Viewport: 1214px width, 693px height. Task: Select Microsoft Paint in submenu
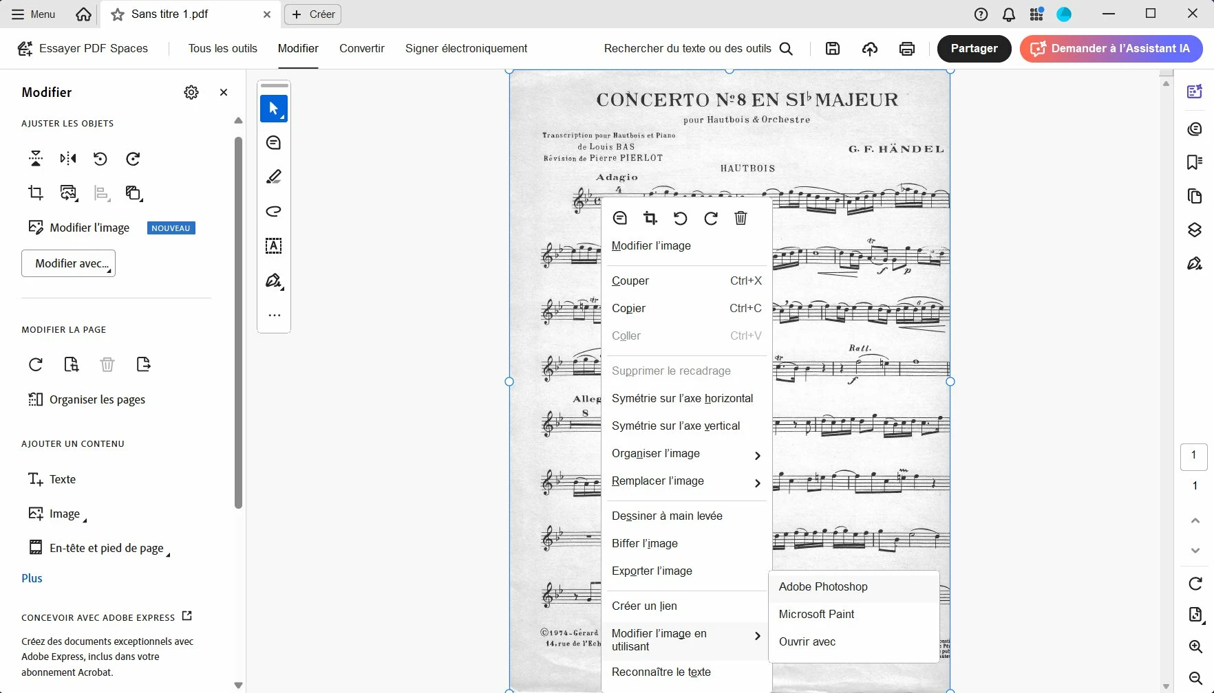[853, 615]
